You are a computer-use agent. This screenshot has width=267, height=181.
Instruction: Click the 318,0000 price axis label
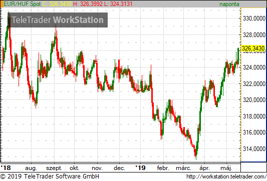(x=254, y=116)
